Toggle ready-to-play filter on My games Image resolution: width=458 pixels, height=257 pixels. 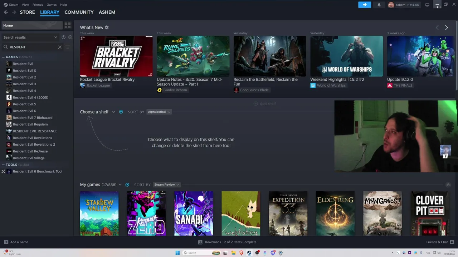point(127,185)
